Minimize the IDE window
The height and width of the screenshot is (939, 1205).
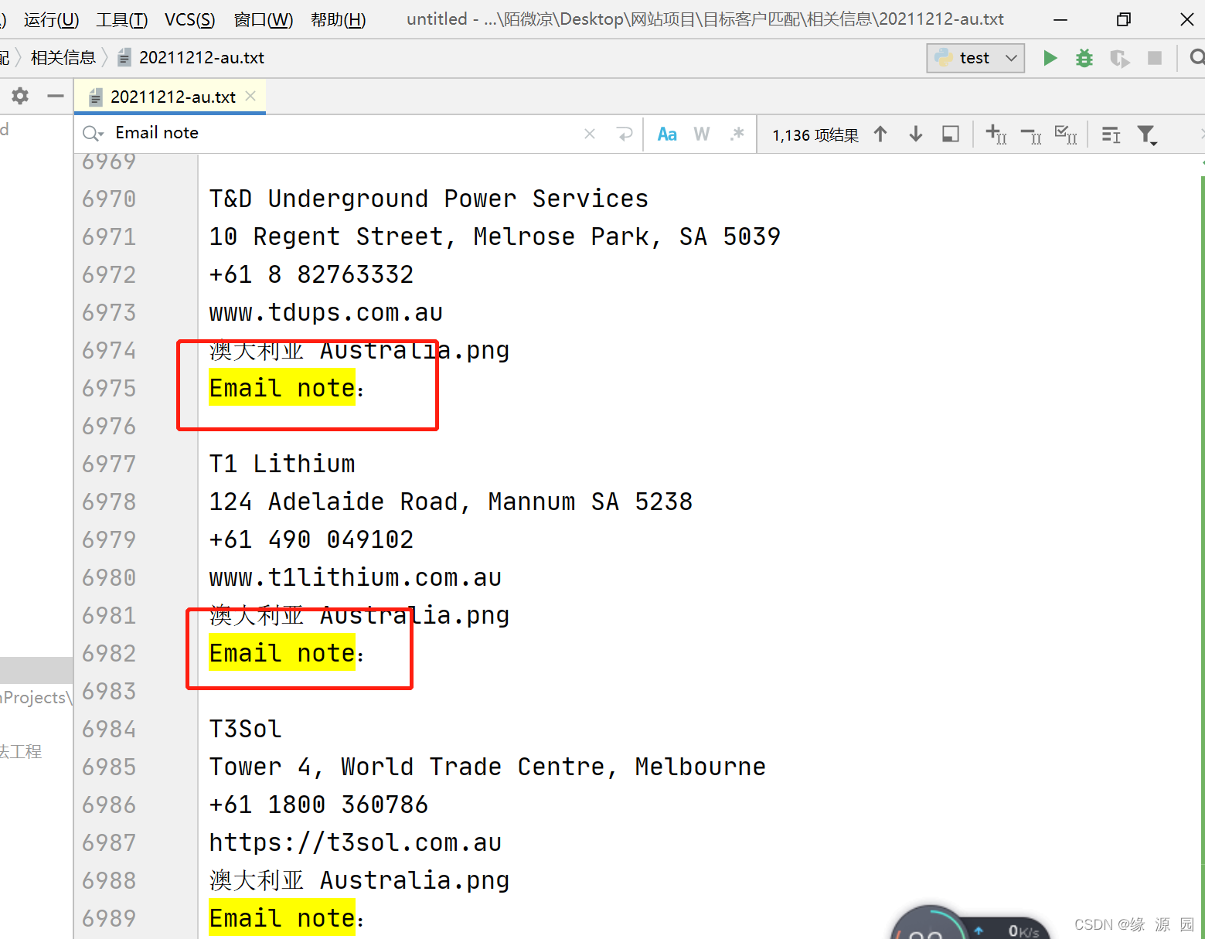[1060, 19]
